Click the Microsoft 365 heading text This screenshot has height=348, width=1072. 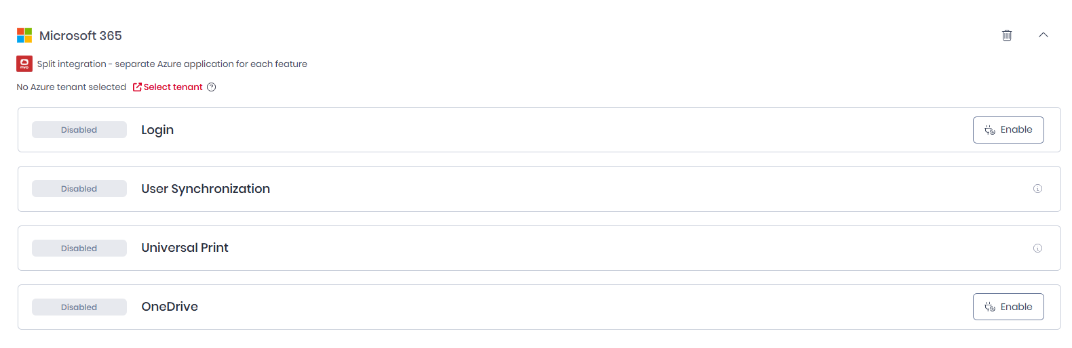81,36
